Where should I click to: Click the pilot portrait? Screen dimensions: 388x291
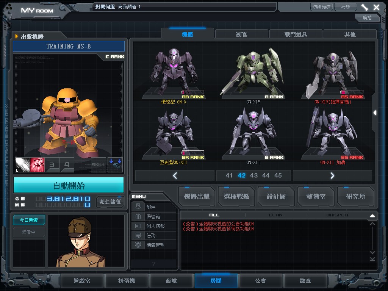point(86,241)
